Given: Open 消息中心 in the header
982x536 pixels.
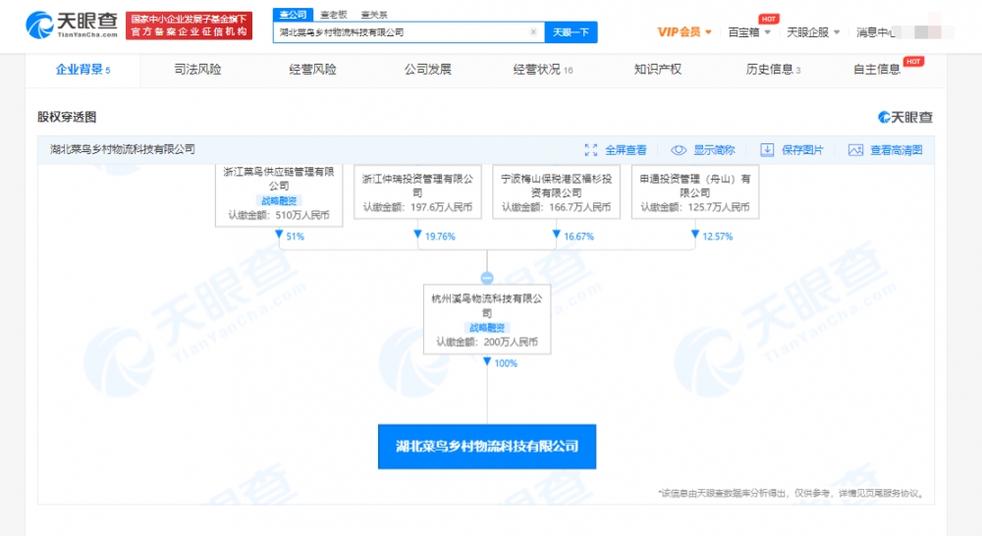Looking at the screenshot, I should coord(877,32).
